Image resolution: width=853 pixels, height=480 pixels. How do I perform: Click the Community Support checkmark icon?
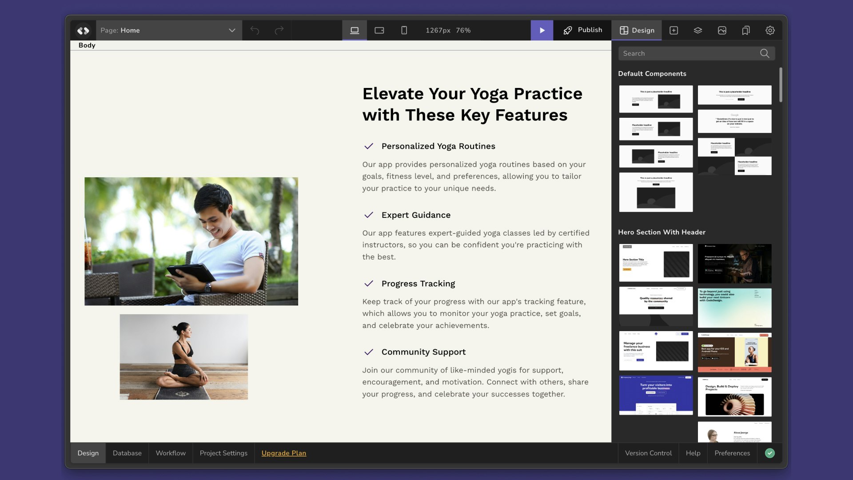click(x=369, y=352)
